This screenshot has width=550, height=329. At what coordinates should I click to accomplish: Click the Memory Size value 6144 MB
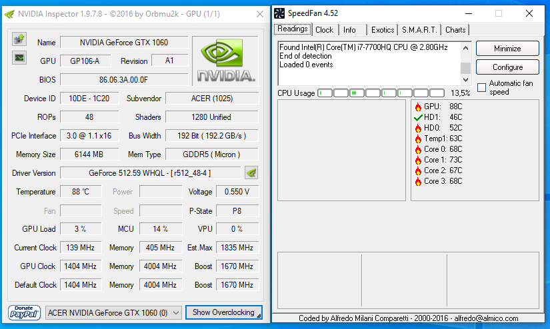89,155
